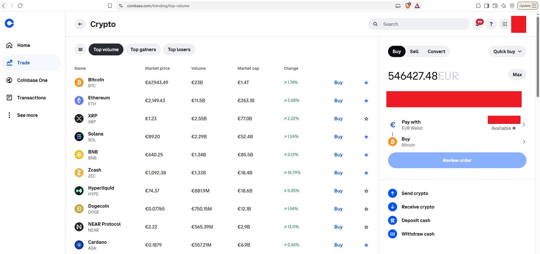Switch to Top losers tab
Image resolution: width=540 pixels, height=254 pixels.
tap(179, 49)
